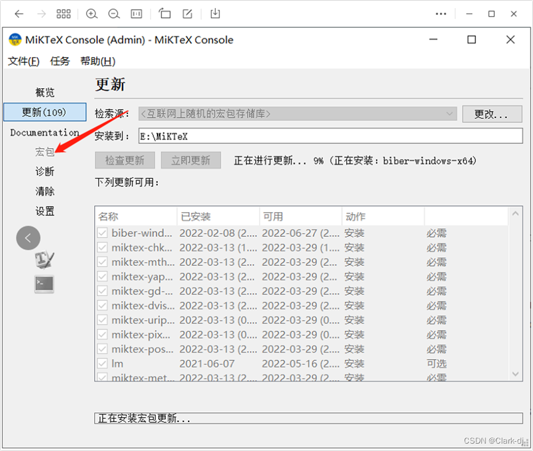Open the 帮助(H) menu
533x451 pixels.
click(x=98, y=61)
